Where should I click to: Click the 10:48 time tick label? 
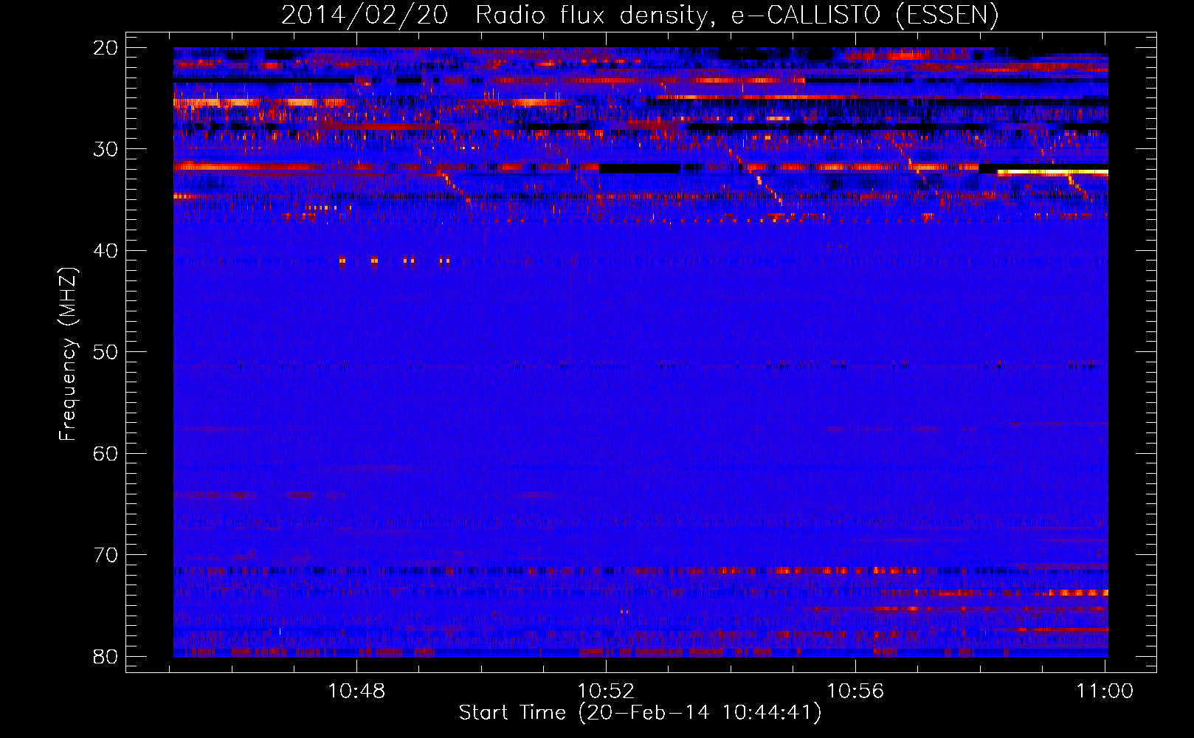[357, 692]
